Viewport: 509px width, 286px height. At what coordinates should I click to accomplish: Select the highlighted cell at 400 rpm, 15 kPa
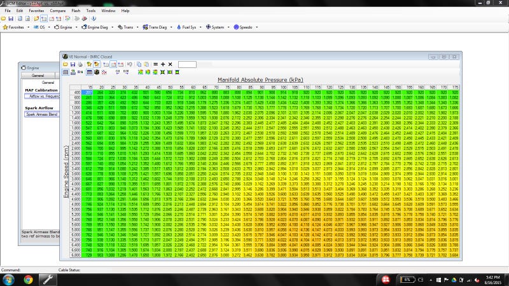tap(87, 92)
